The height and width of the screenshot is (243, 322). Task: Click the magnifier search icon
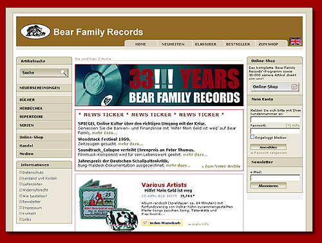(x=64, y=73)
